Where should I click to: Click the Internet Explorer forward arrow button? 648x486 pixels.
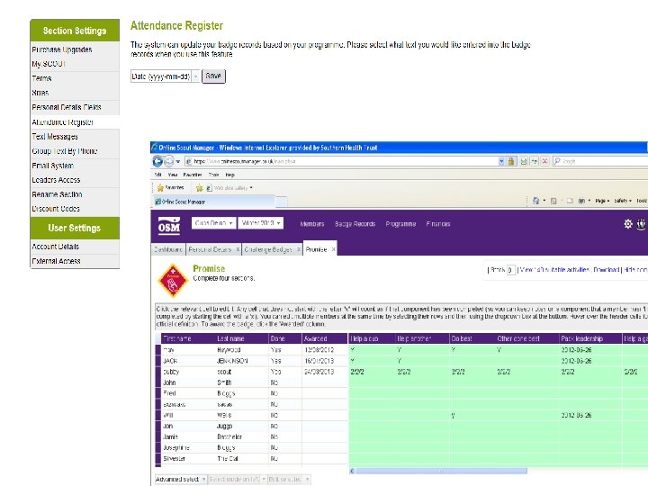[168, 161]
